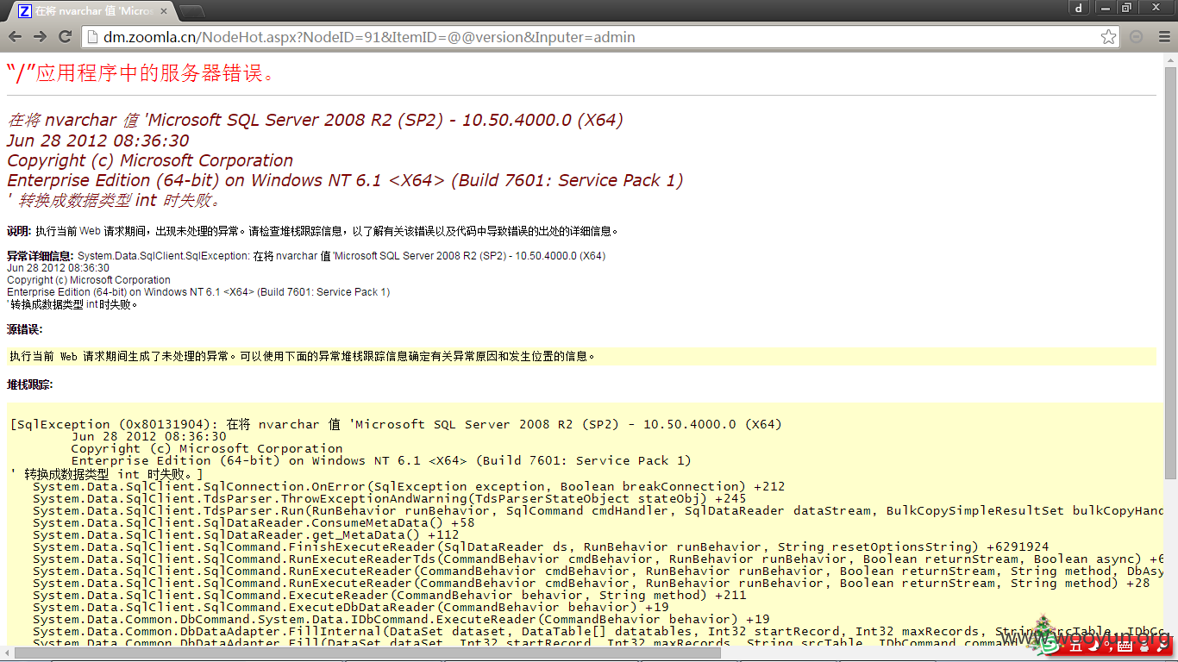The height and width of the screenshot is (662, 1178).
Task: Click the scroll-up arrow of the vertical scrollbar
Action: tap(1170, 59)
